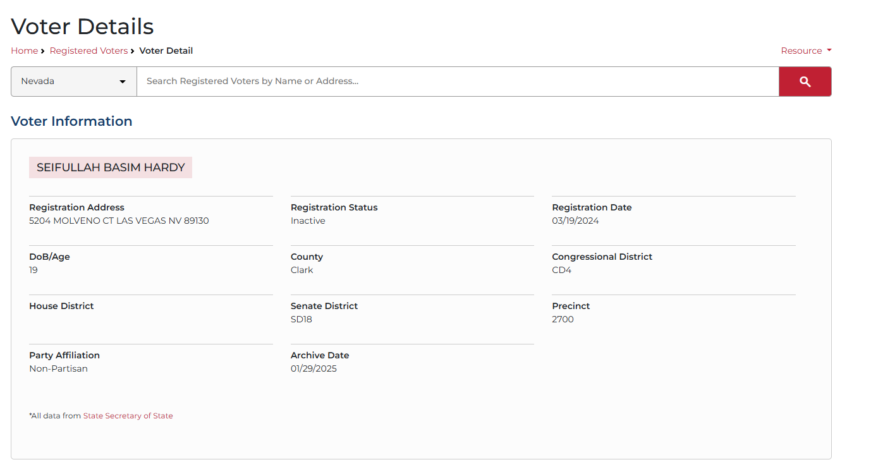Click the CD4 congressional district value

(561, 270)
